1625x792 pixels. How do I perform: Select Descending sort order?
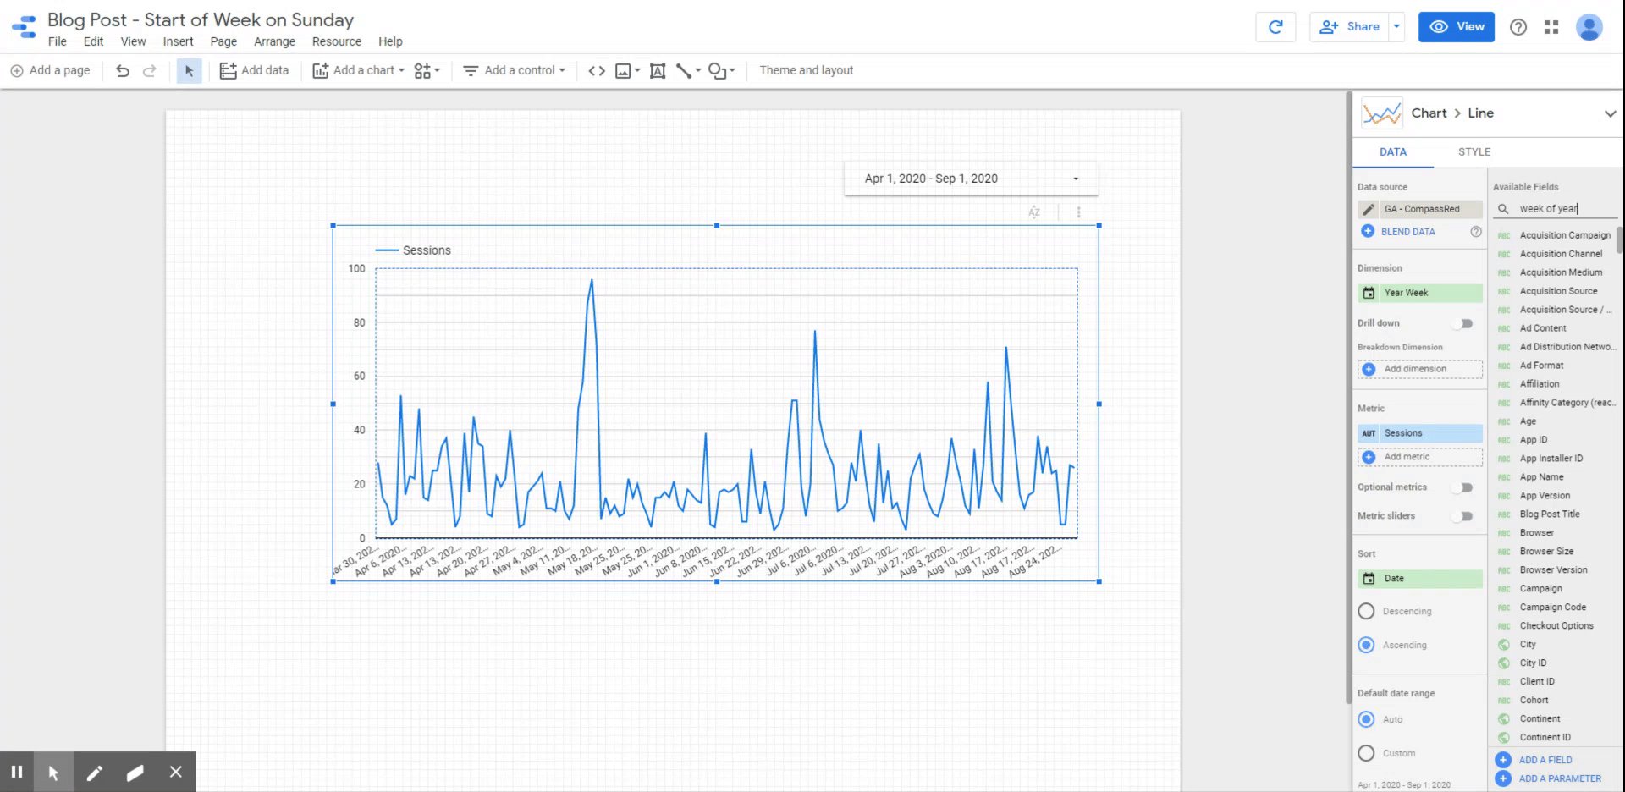click(1366, 611)
